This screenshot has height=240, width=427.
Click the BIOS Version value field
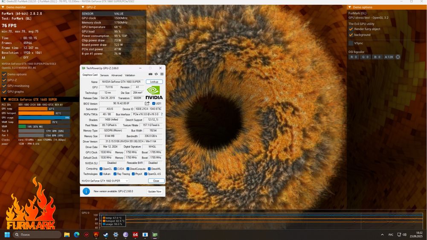pos(121,104)
